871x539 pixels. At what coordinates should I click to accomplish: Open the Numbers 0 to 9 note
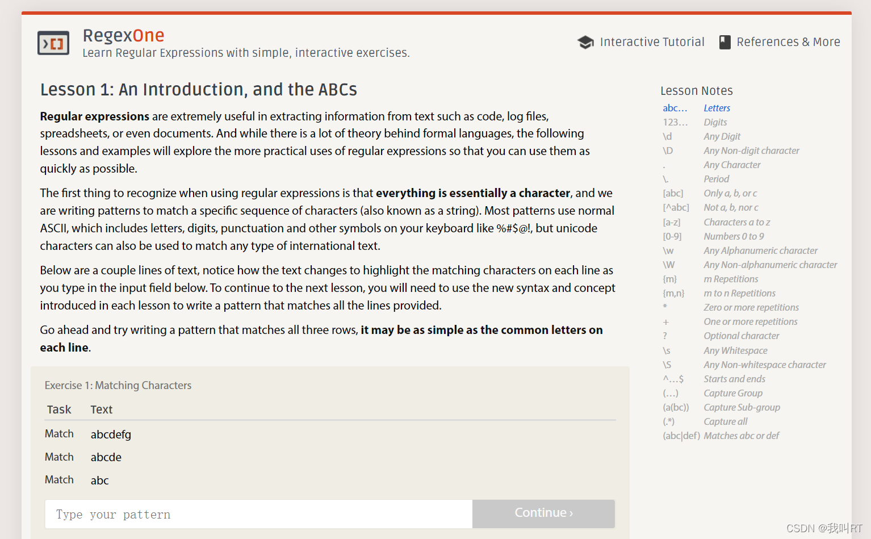(734, 236)
